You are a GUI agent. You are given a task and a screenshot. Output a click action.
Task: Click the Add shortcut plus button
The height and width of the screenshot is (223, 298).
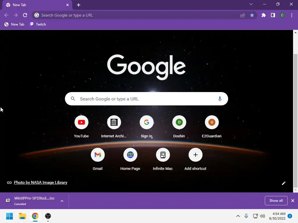[x=195, y=155]
